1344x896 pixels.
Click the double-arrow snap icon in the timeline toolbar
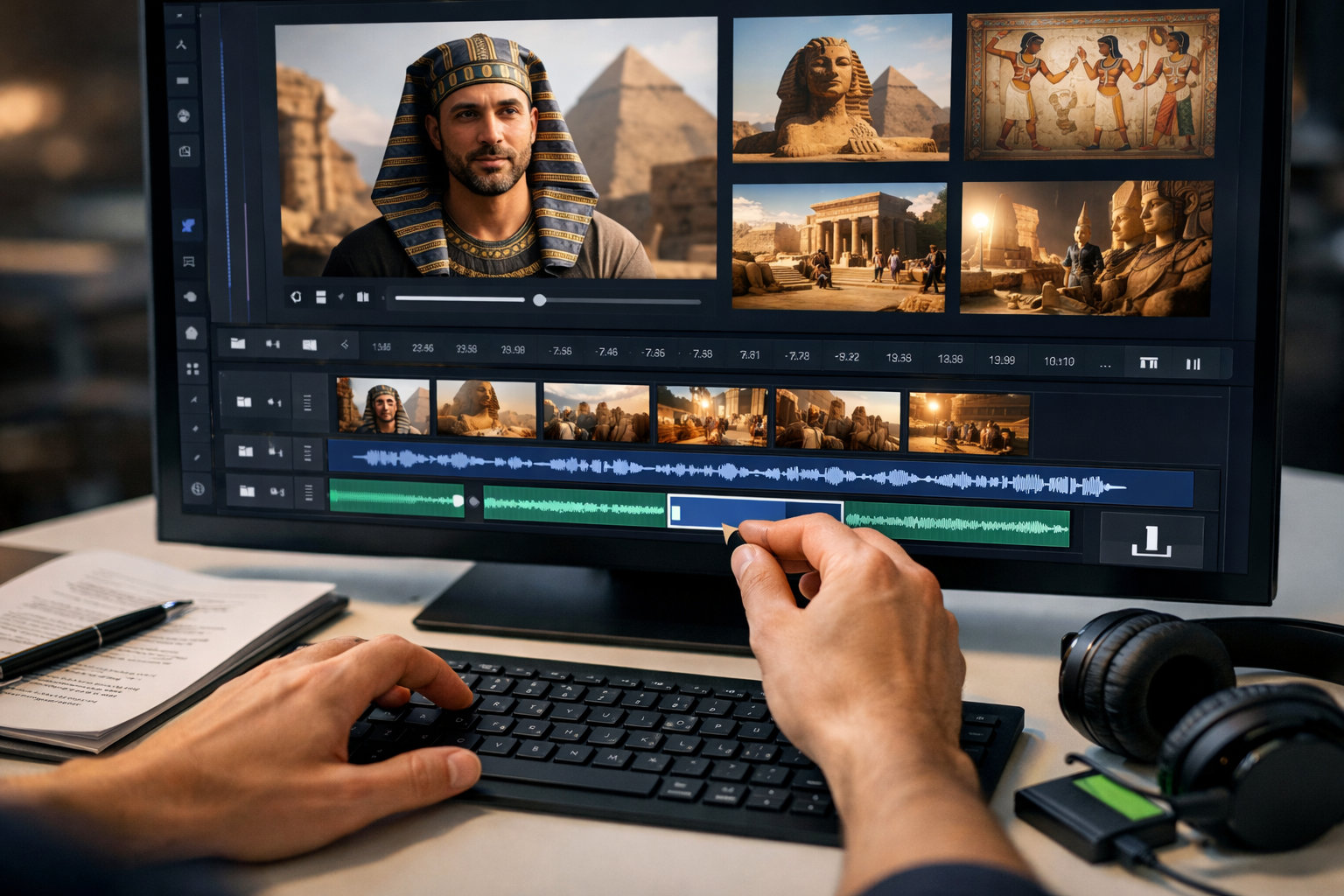click(273, 345)
